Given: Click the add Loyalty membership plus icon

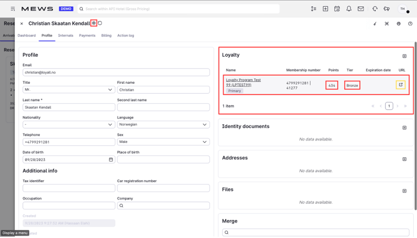Looking at the screenshot, I should (404, 56).
